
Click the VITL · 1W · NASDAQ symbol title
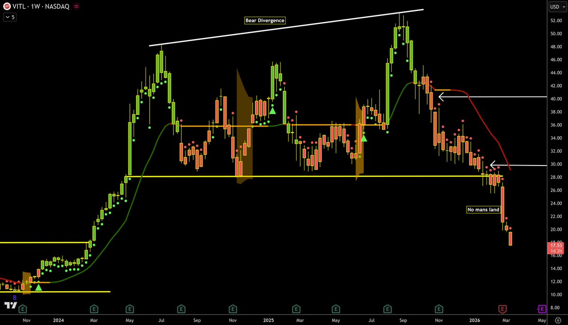click(41, 7)
